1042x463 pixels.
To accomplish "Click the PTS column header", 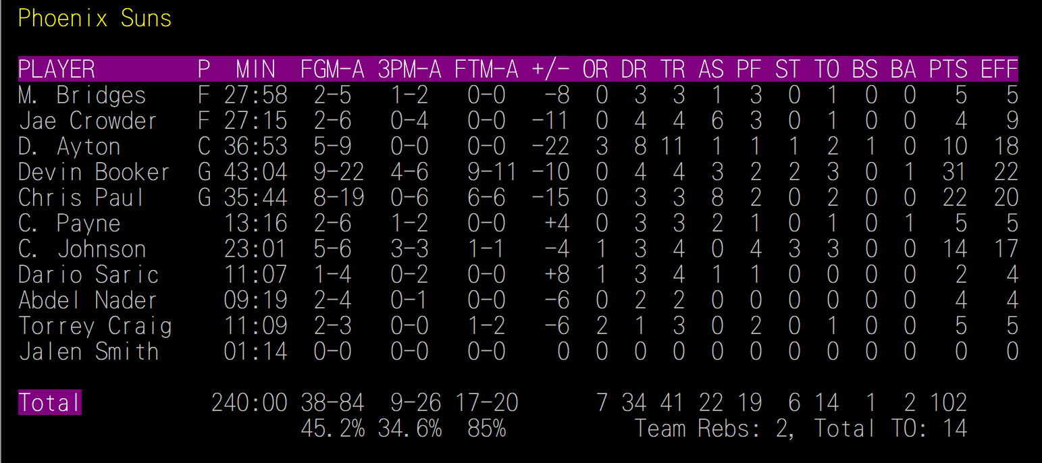I will (x=948, y=69).
